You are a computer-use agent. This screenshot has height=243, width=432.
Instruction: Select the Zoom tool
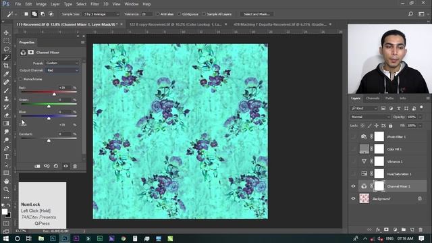6,190
